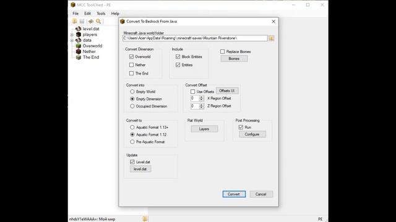This screenshot has width=396, height=222.
Task: Click the 'Мой мир' status bar text
Action: click(107, 220)
